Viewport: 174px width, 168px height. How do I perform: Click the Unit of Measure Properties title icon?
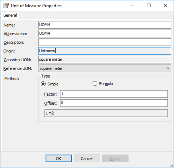6,5
